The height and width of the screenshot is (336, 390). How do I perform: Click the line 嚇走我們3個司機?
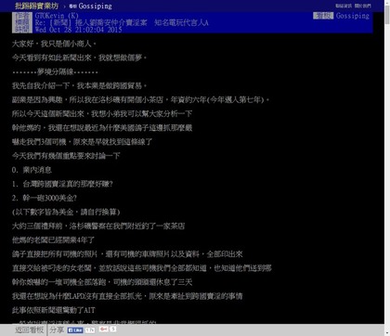[x=82, y=142]
